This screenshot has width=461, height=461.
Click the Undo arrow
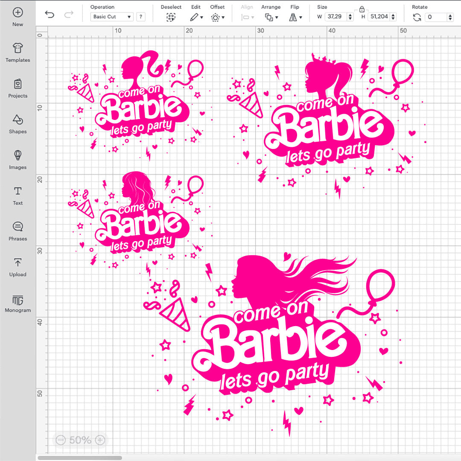tap(50, 14)
